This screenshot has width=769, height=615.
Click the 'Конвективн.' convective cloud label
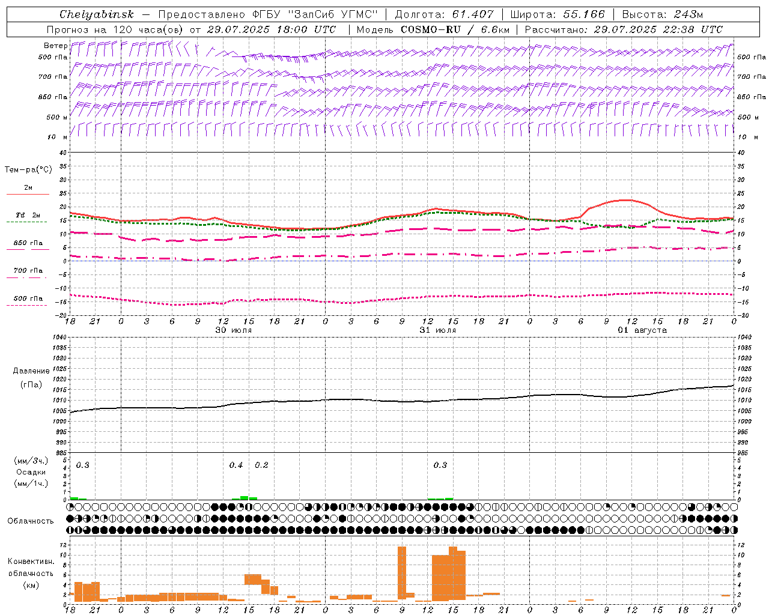[31, 562]
